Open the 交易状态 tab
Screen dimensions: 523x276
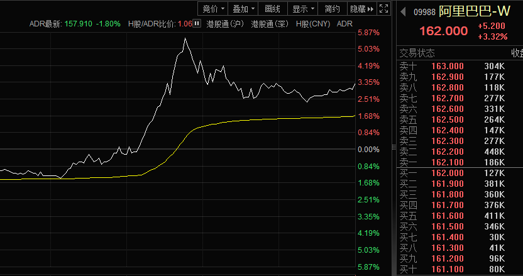pos(417,53)
